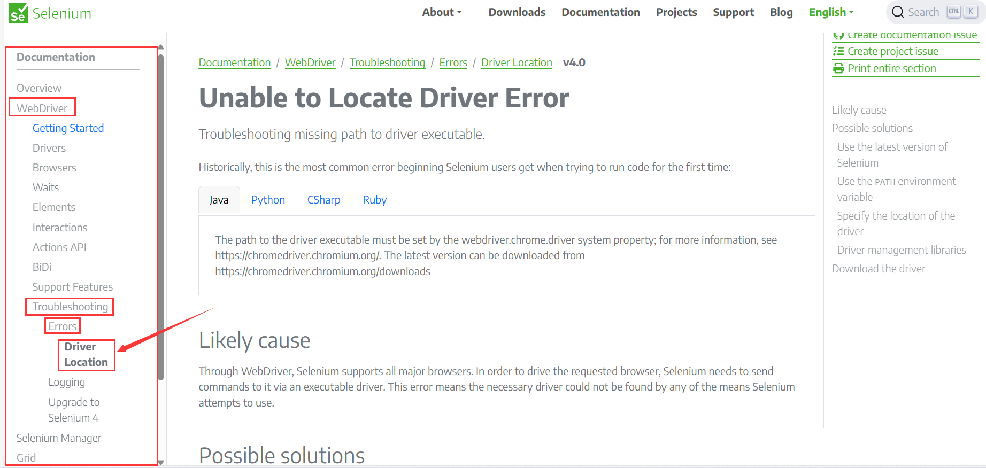Select Troubleshooting in the sidebar
Viewport: 986px width, 468px height.
(x=70, y=307)
